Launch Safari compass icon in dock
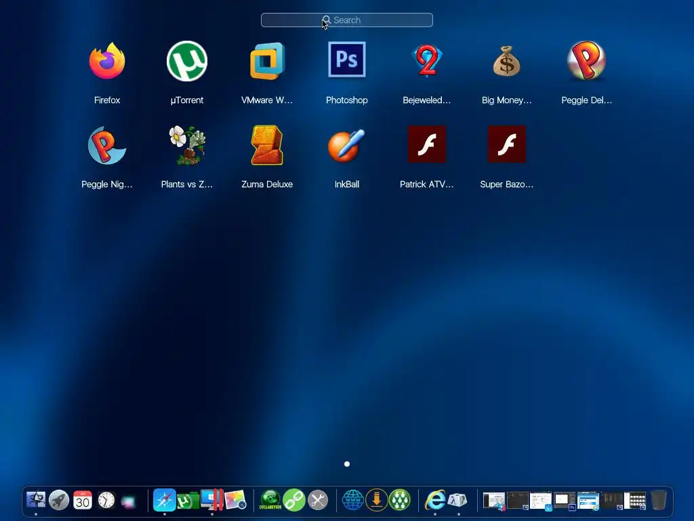Viewport: 694px width, 521px height. pos(165,500)
